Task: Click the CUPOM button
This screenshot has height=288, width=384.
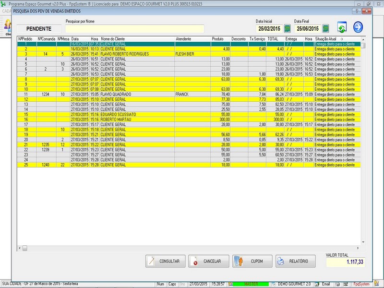Action: click(x=252, y=261)
